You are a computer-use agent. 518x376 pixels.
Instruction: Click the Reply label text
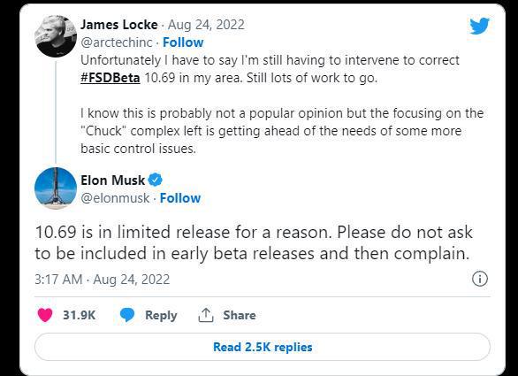(161, 315)
